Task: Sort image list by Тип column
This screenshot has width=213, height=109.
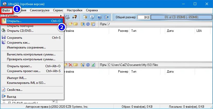Action: click(145, 31)
